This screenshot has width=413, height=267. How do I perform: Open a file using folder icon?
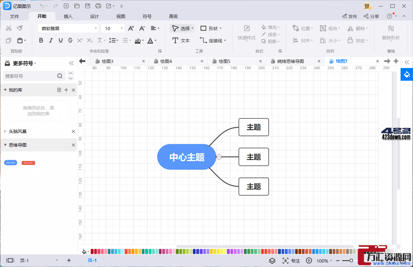[x=77, y=6]
